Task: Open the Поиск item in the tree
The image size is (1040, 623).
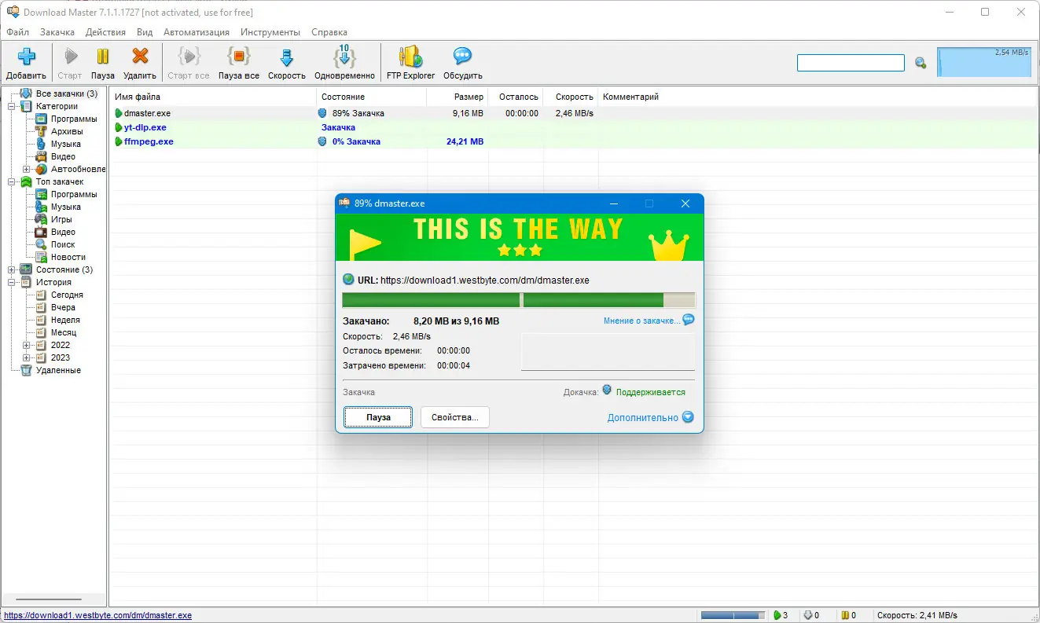Action: click(63, 244)
